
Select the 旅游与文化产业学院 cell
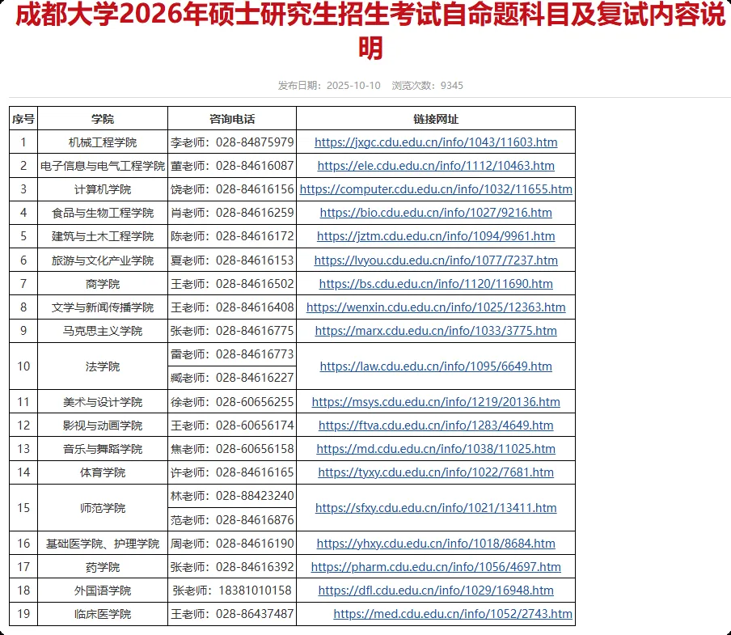pos(103,260)
